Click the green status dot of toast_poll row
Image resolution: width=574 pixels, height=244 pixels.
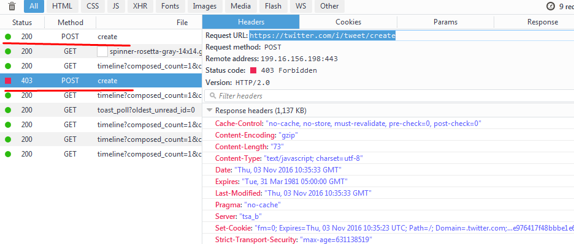coord(8,110)
